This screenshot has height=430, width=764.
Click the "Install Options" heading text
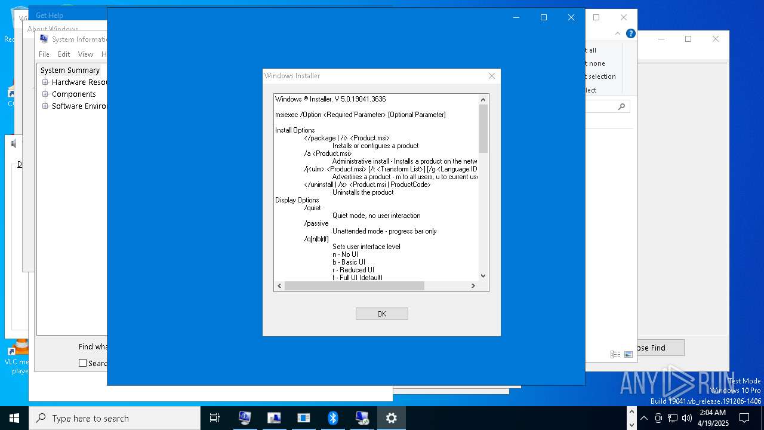(295, 130)
